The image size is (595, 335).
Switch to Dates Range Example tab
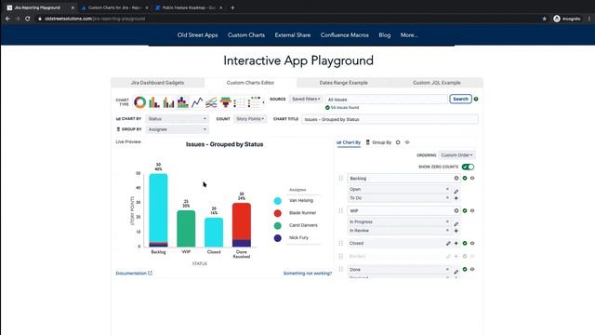point(343,83)
